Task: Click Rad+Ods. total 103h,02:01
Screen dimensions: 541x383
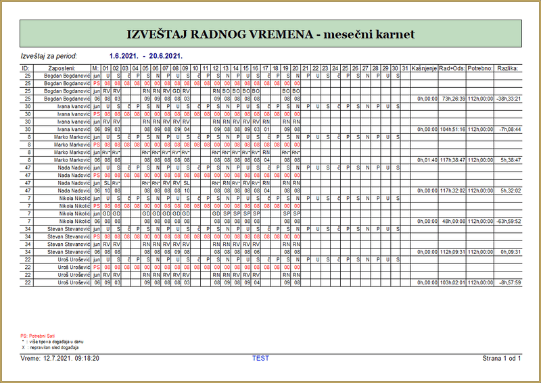Action: (x=452, y=282)
